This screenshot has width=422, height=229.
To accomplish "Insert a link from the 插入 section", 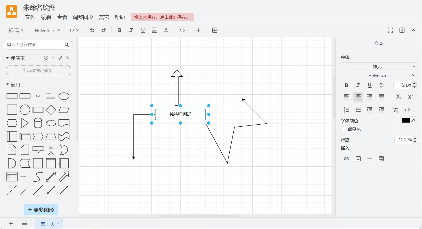I will [346, 159].
